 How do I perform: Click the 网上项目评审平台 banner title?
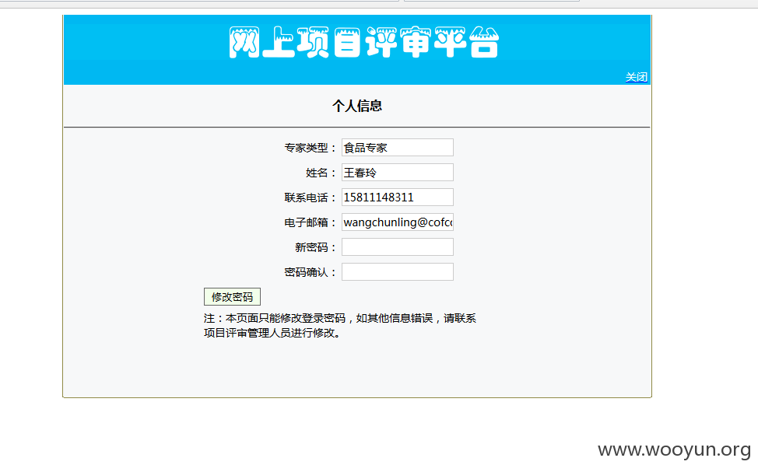(x=363, y=42)
